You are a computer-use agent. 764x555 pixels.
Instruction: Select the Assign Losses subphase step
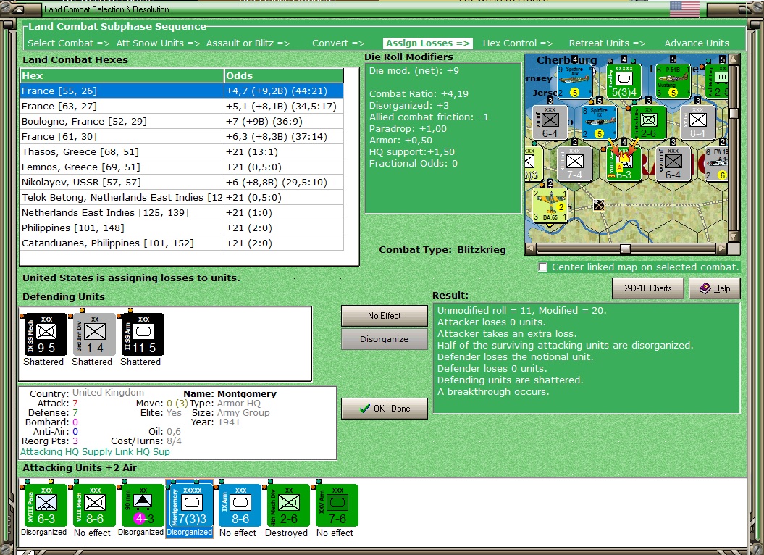coord(428,43)
